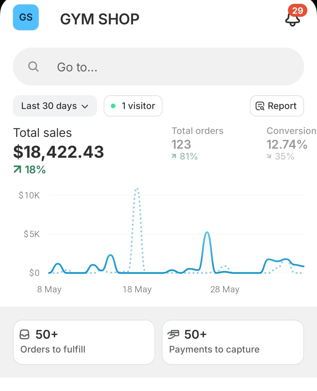Expand the Last 30 days dropdown
Image resolution: width=317 pixels, height=391 pixels.
pyautogui.click(x=55, y=106)
